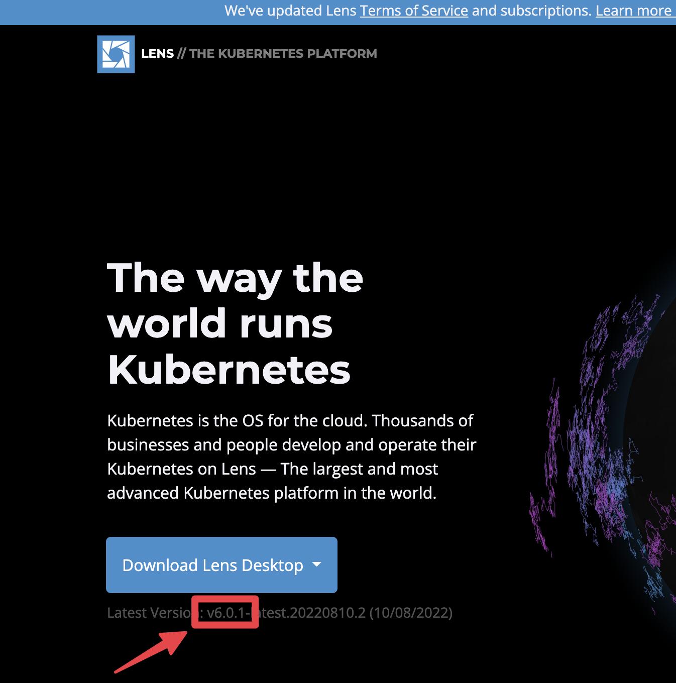Click the headline line 'The way the'

[235, 278]
